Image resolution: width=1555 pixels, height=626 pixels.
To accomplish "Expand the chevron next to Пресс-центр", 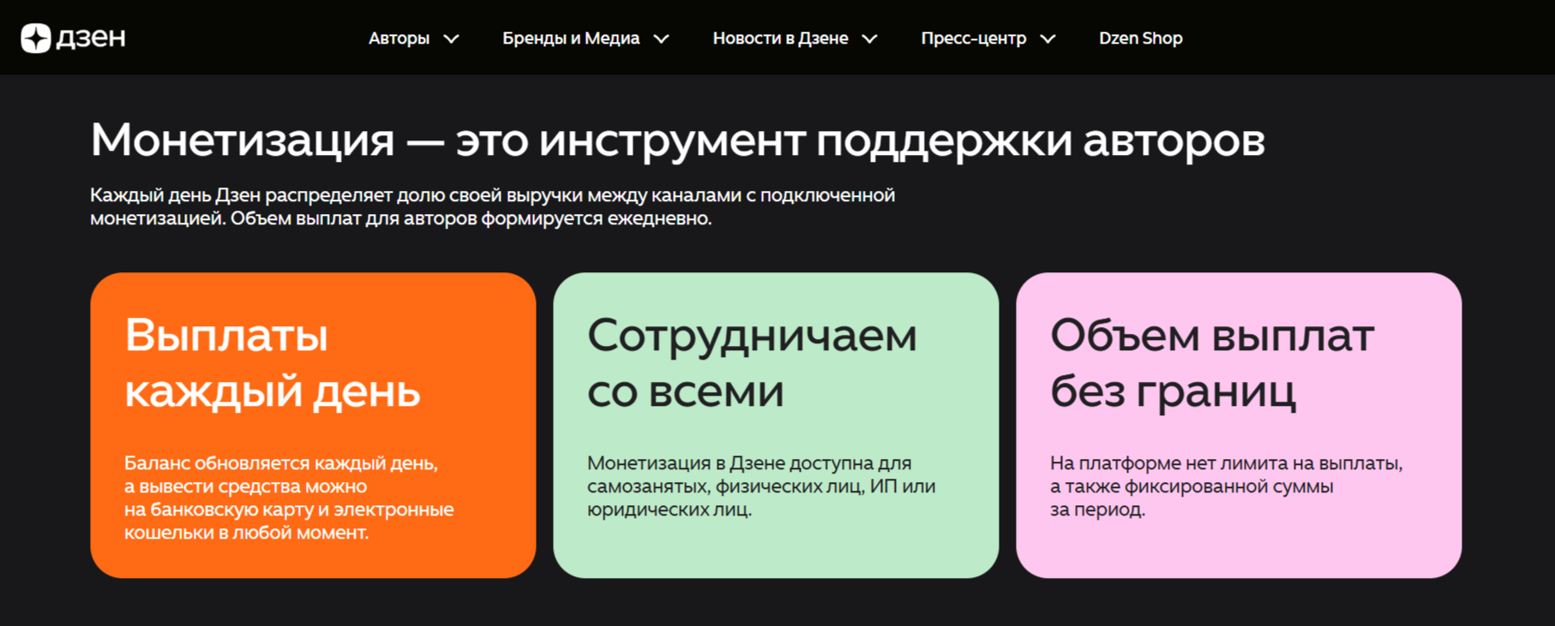I will point(1048,39).
